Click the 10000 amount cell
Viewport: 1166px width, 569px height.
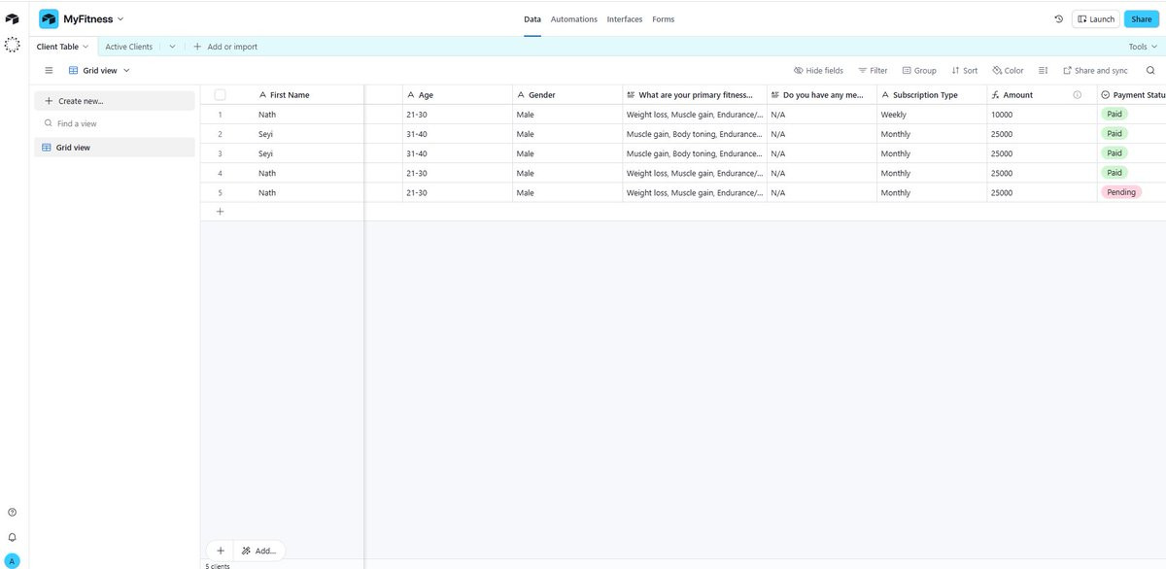point(1042,115)
